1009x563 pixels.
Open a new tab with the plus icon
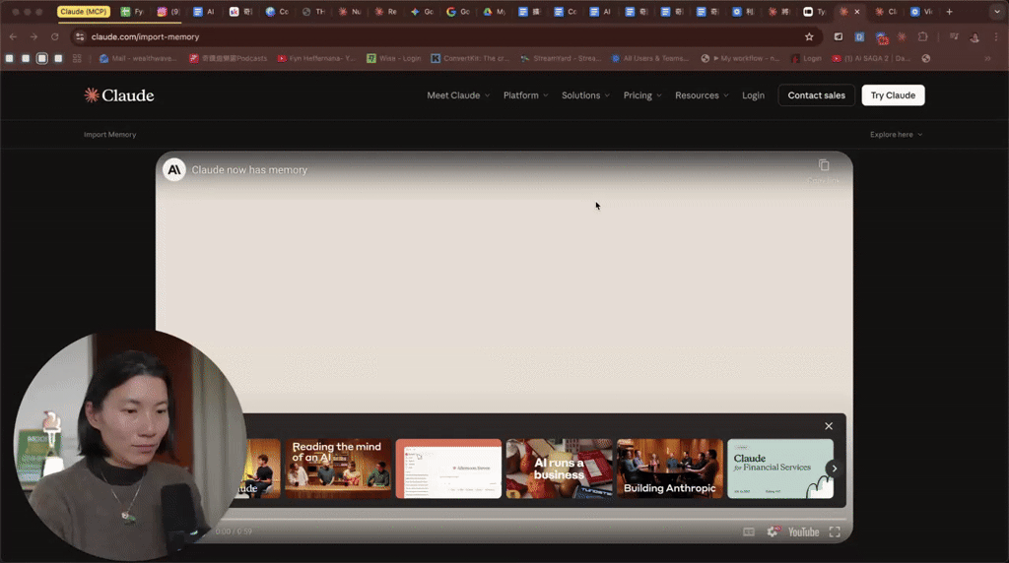click(949, 12)
